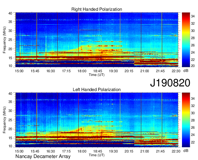
Task: Click the left-handed polarization colorbar
Action: click(186, 120)
